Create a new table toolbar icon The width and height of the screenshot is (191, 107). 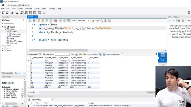pyautogui.click(x=22, y=12)
